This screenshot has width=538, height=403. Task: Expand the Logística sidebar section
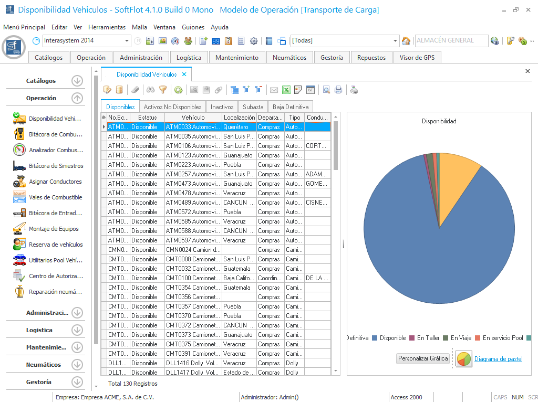pyautogui.click(x=77, y=330)
